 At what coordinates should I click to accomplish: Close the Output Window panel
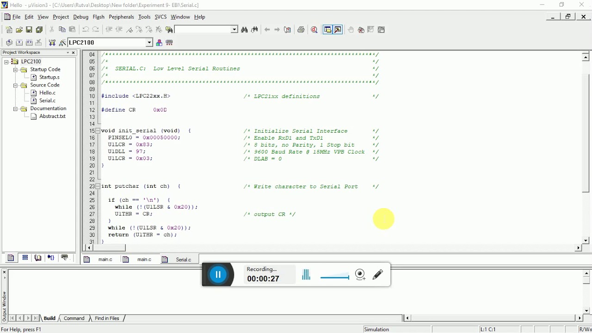point(4,272)
